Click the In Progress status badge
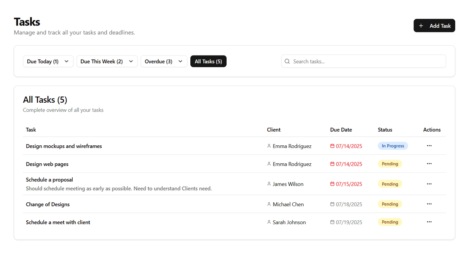 [392, 145]
